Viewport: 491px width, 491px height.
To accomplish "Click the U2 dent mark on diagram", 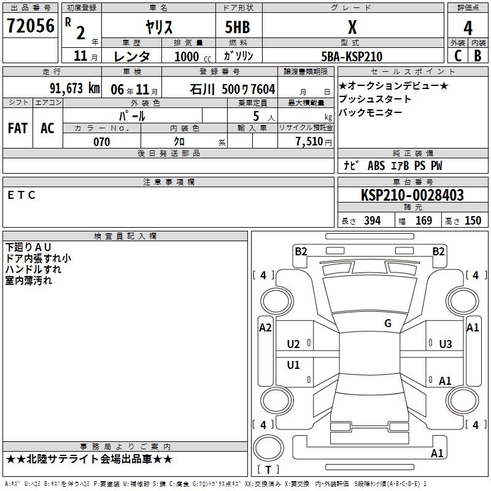I will coord(293,344).
